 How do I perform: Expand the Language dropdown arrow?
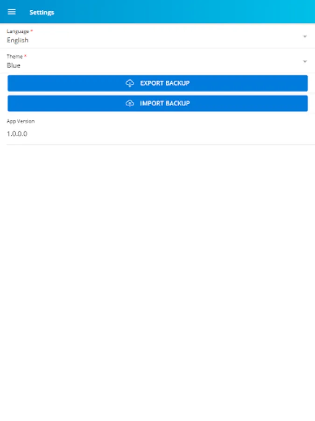pyautogui.click(x=305, y=36)
